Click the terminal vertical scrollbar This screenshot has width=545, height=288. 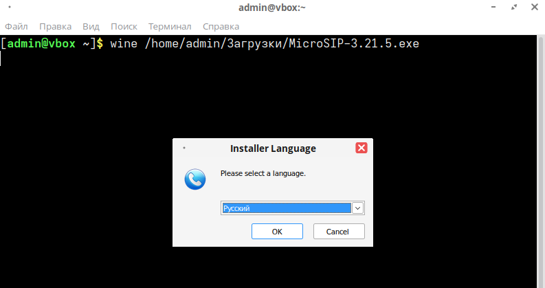point(541,162)
